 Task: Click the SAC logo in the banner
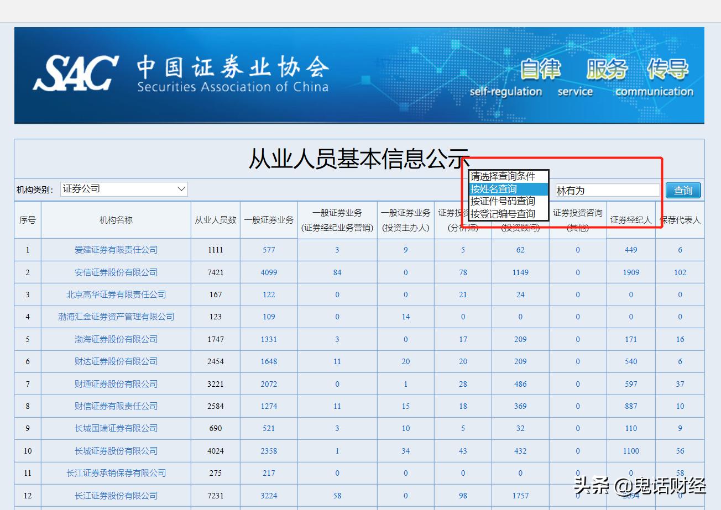(x=75, y=71)
